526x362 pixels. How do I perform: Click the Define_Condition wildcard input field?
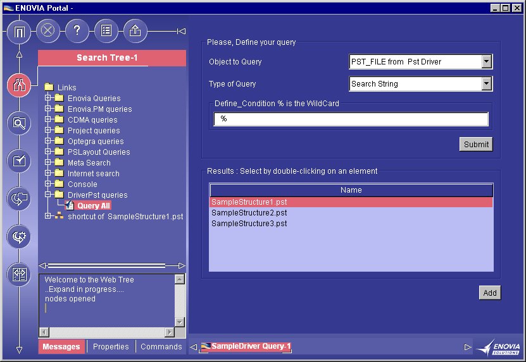[x=351, y=119]
